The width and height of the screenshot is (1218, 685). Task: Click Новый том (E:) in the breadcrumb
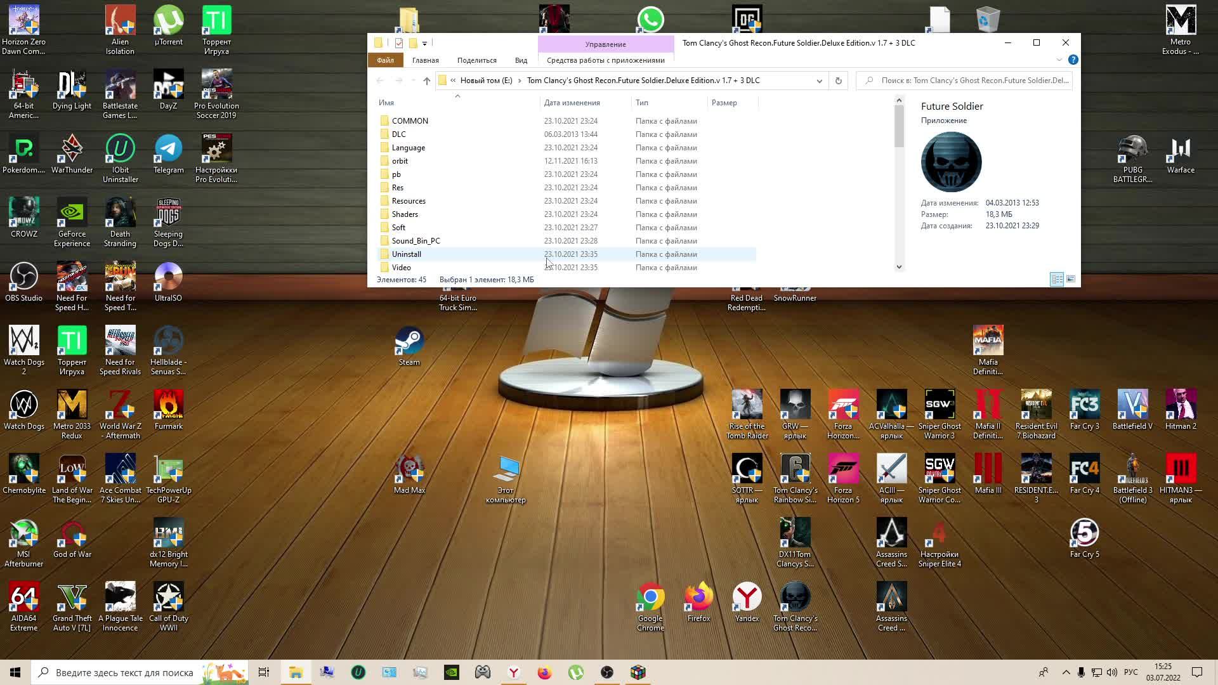coord(486,81)
